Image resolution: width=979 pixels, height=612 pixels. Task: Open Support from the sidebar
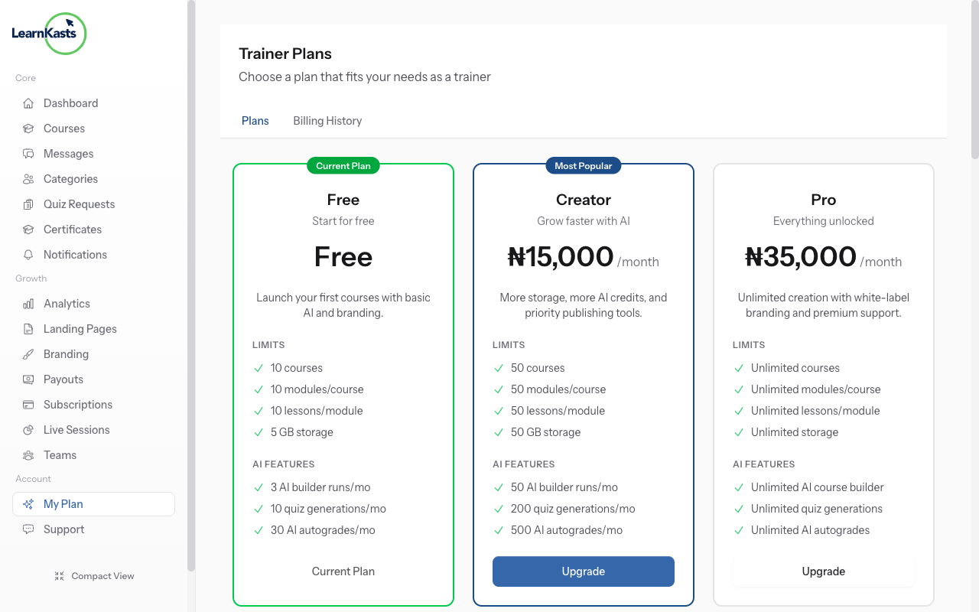tap(63, 529)
